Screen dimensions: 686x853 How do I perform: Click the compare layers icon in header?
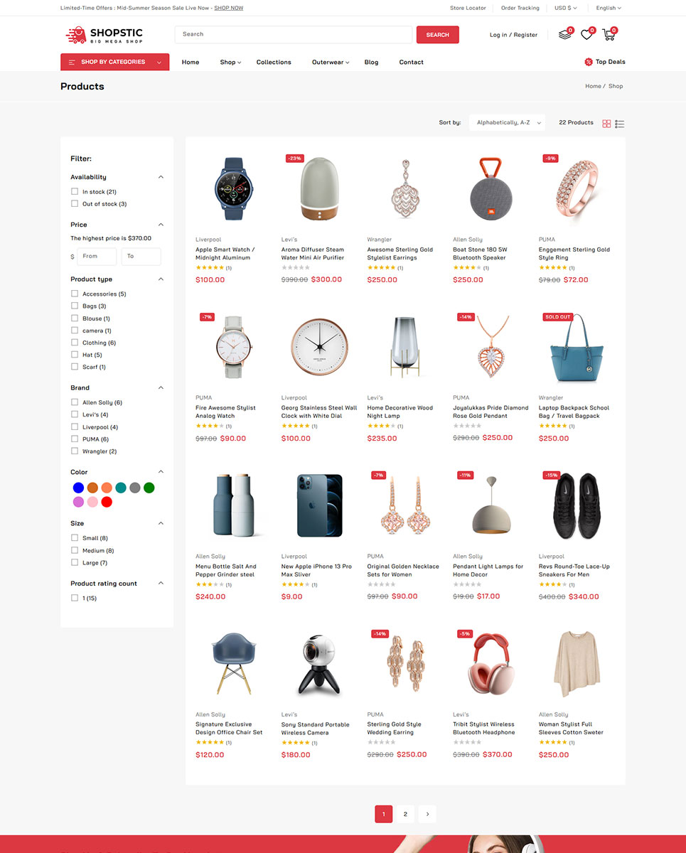click(x=564, y=34)
